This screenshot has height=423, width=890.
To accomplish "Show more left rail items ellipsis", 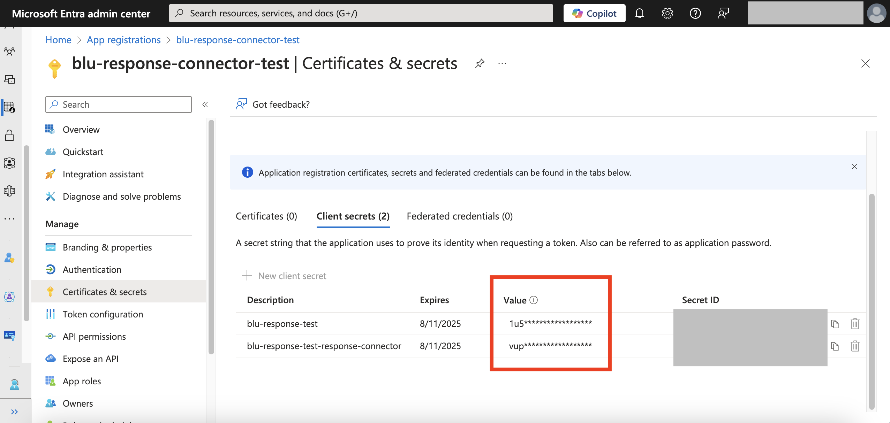I will pos(9,219).
